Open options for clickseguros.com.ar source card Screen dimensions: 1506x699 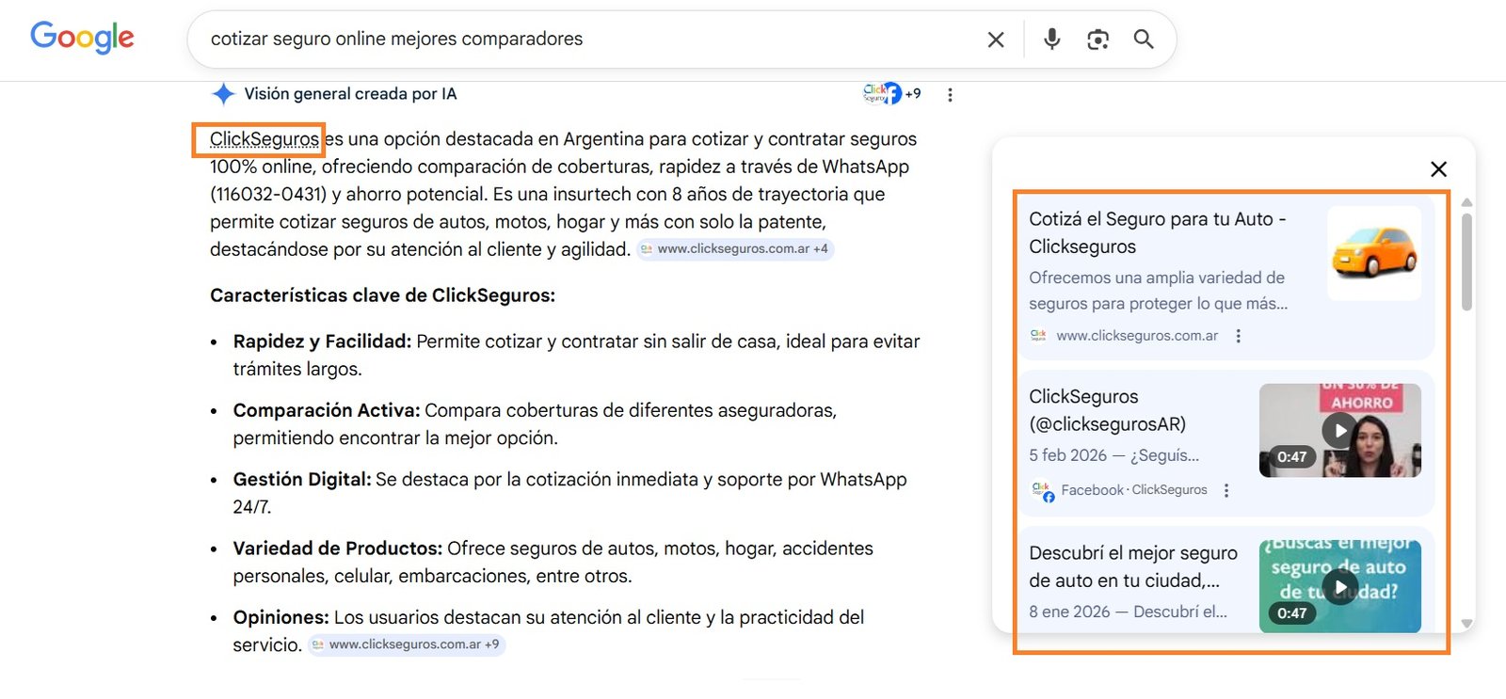pyautogui.click(x=1238, y=336)
